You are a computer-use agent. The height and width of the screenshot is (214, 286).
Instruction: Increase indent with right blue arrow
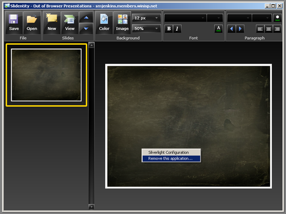pyautogui.click(x=240, y=29)
